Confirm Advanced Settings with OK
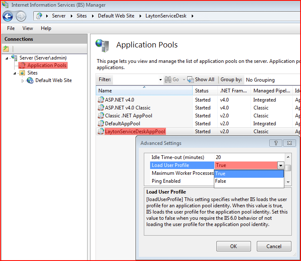 (233, 246)
